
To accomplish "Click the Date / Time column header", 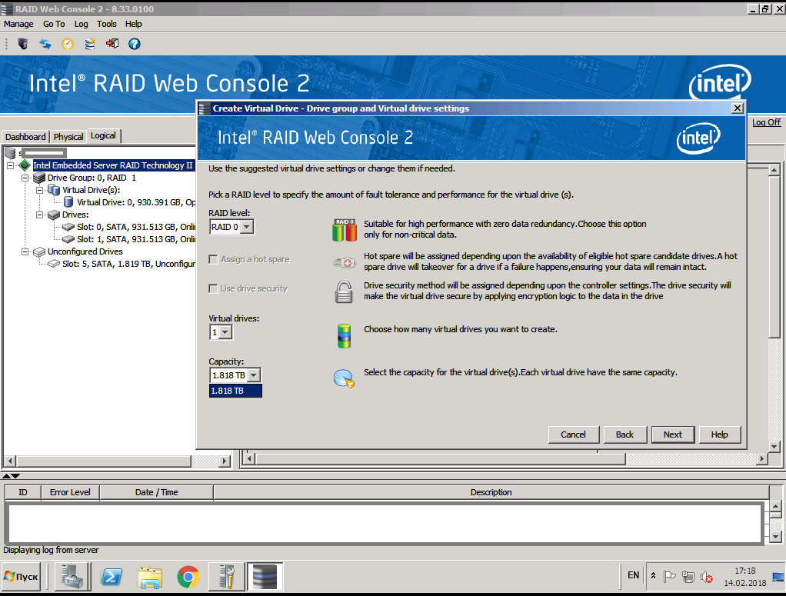I will click(156, 493).
